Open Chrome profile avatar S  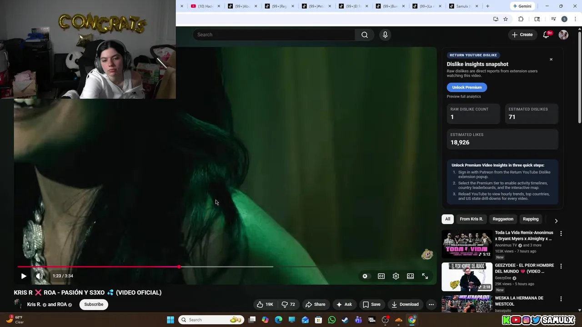point(564,19)
